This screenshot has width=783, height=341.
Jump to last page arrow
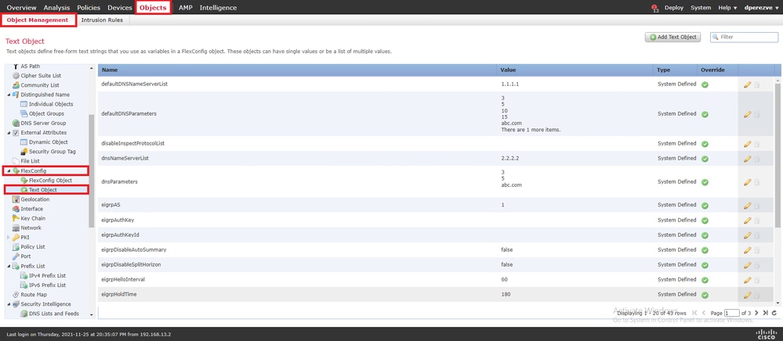765,313
